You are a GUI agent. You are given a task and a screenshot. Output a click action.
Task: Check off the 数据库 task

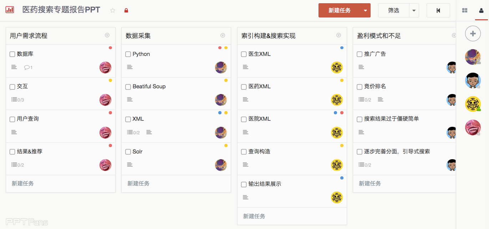click(x=12, y=54)
